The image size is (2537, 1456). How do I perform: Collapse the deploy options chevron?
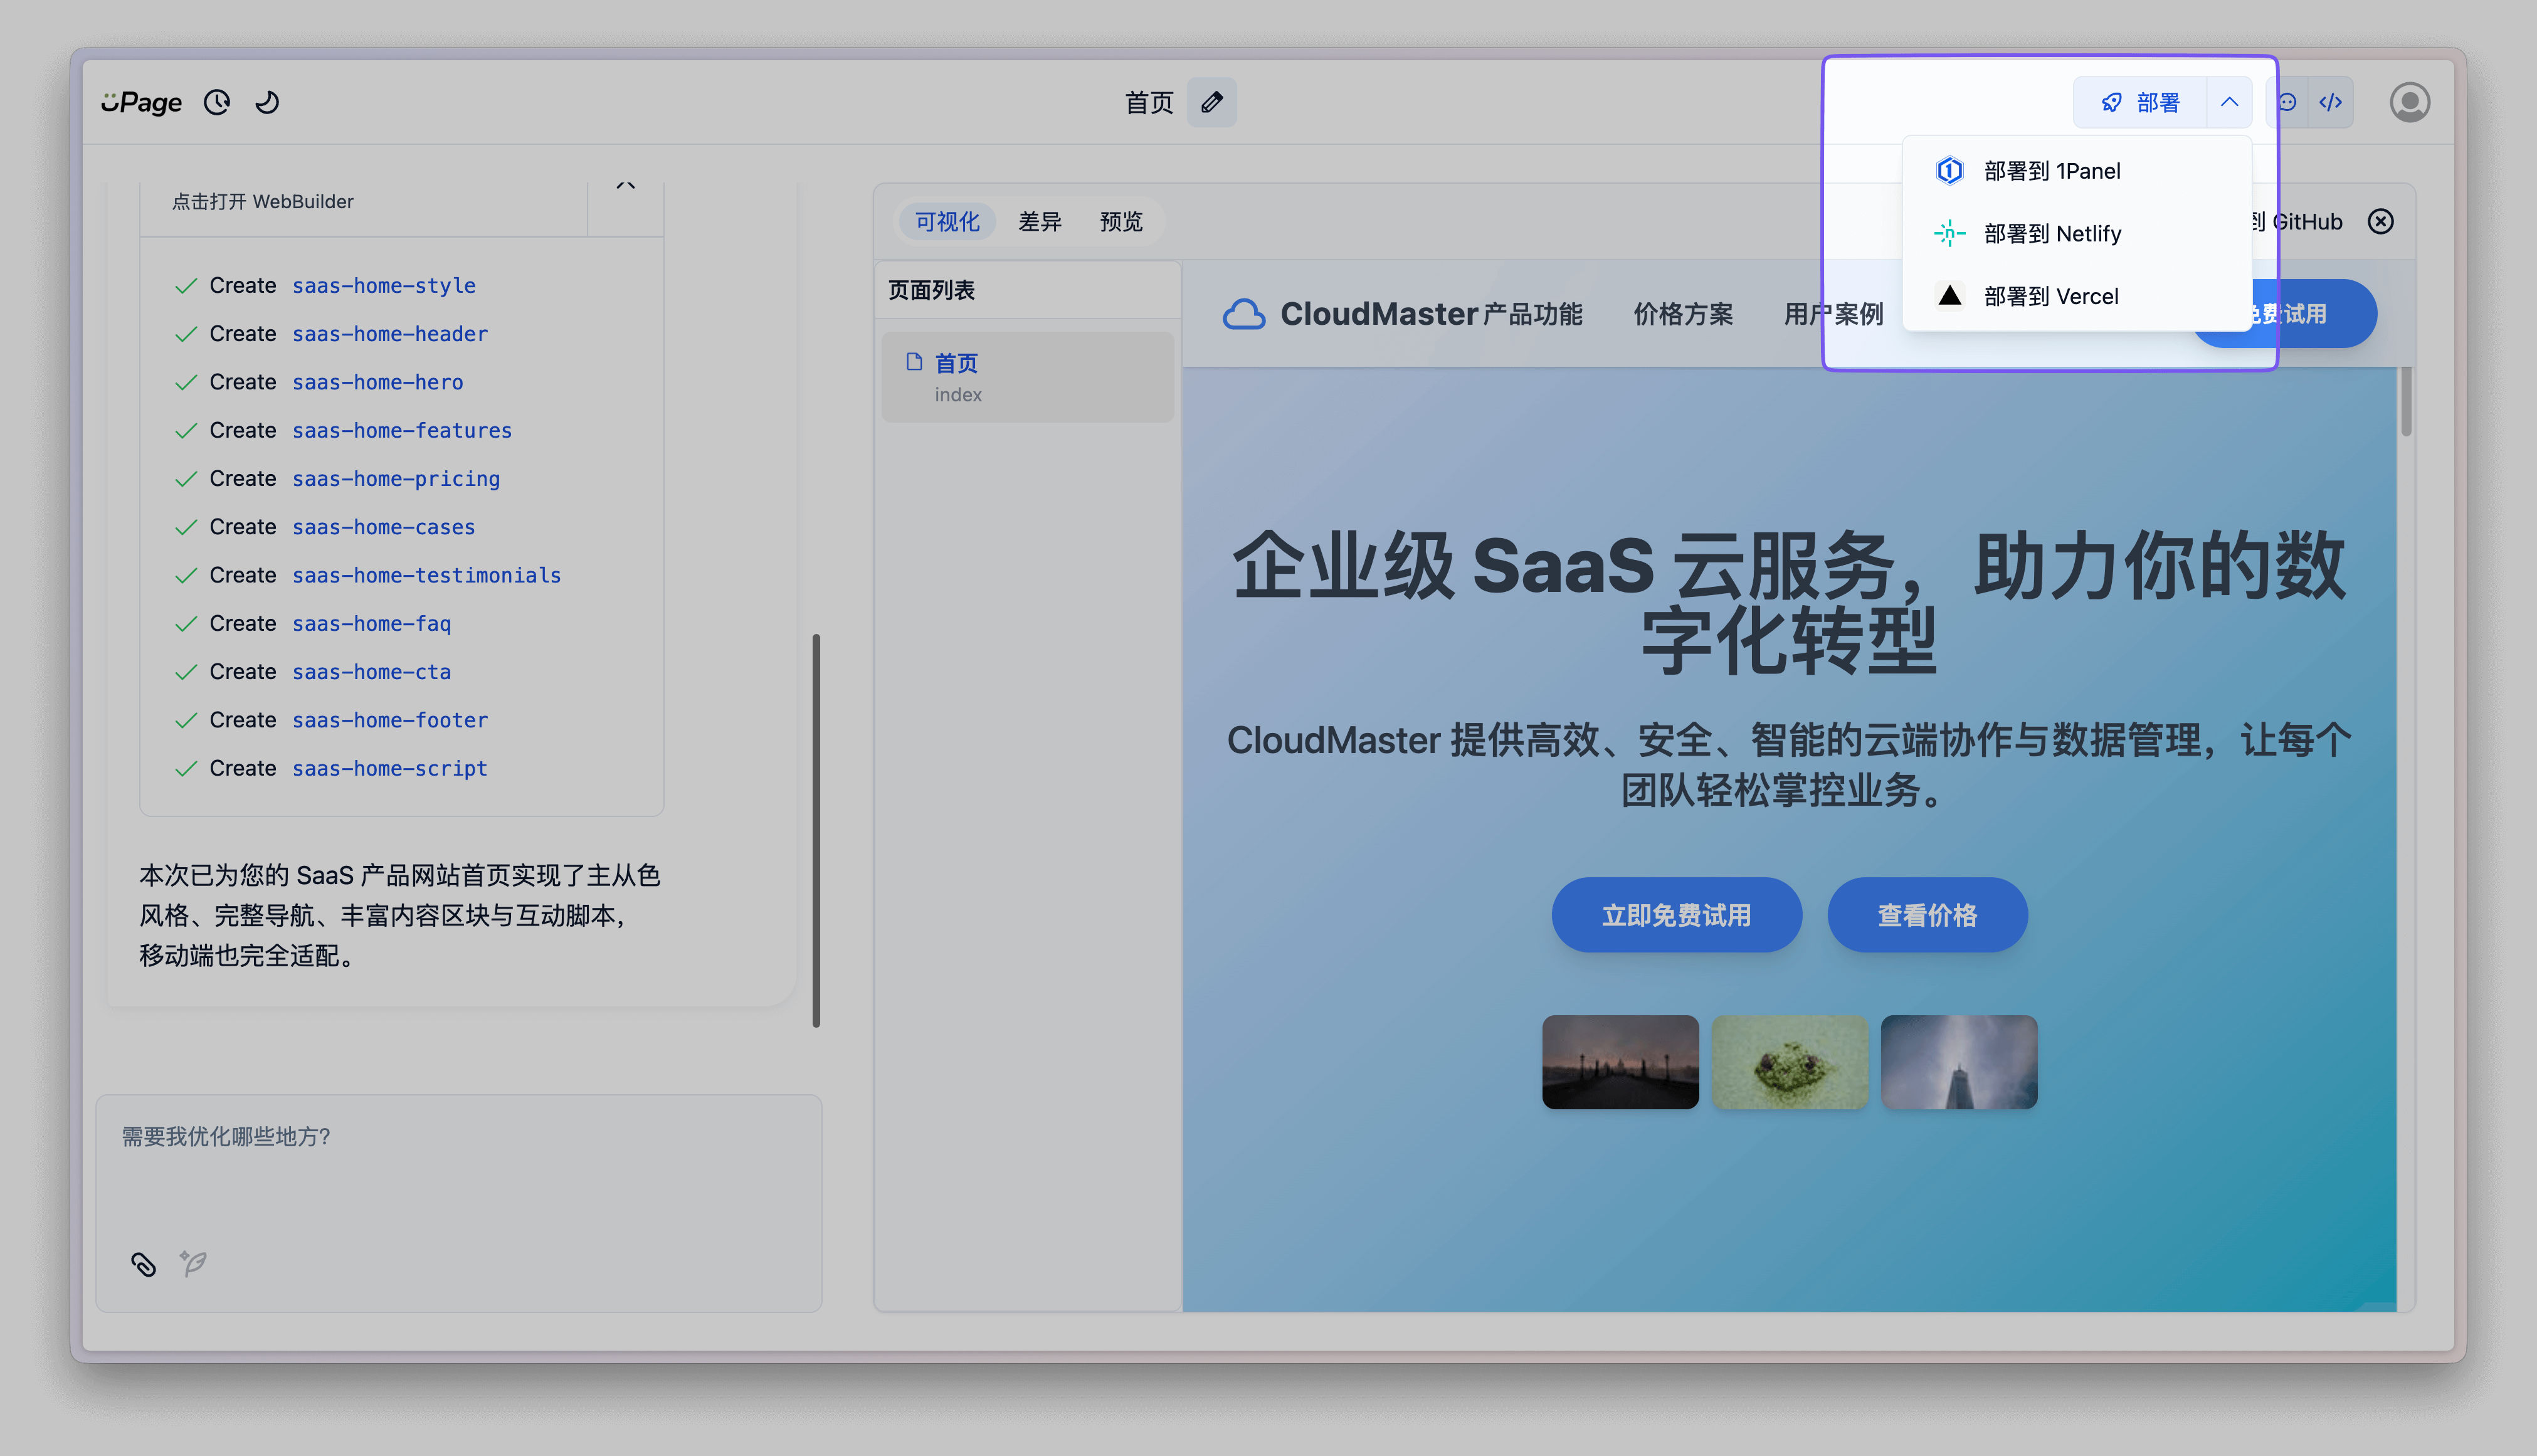click(2229, 102)
